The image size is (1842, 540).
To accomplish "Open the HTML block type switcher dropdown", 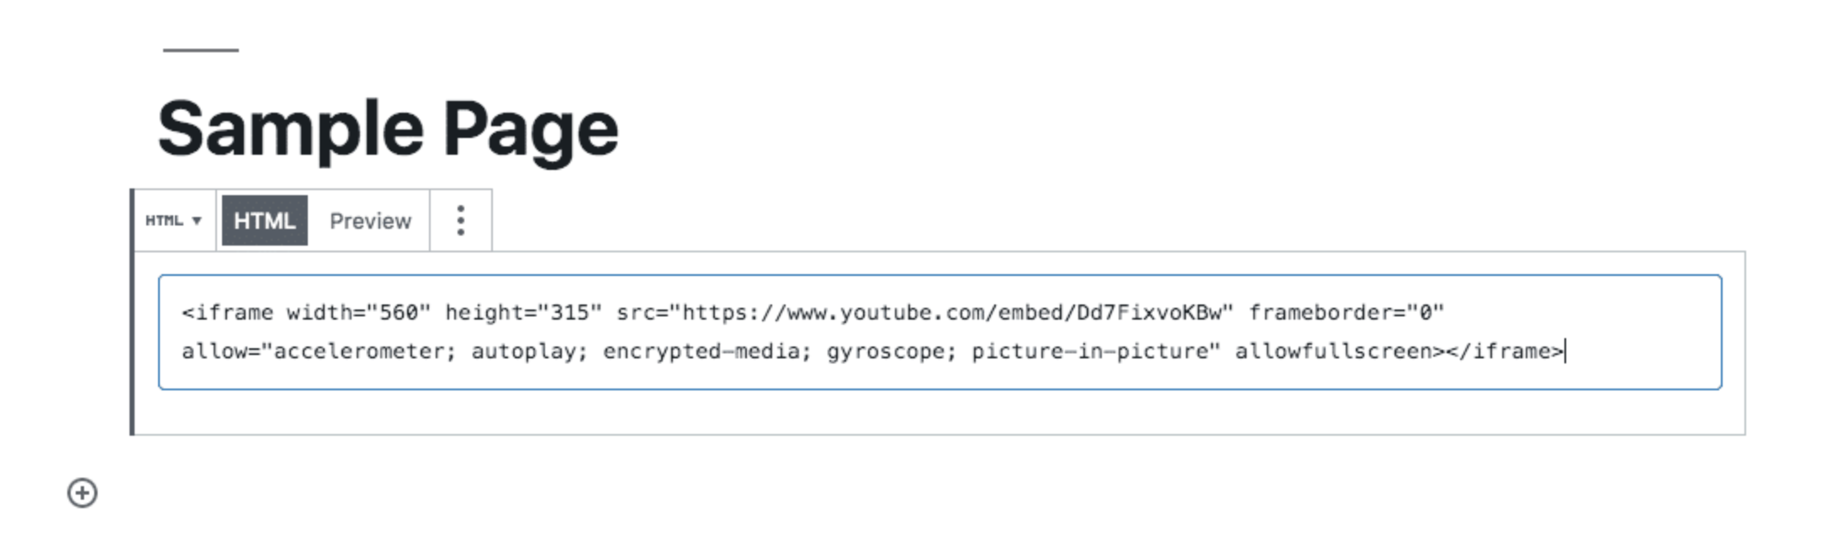I will point(173,220).
